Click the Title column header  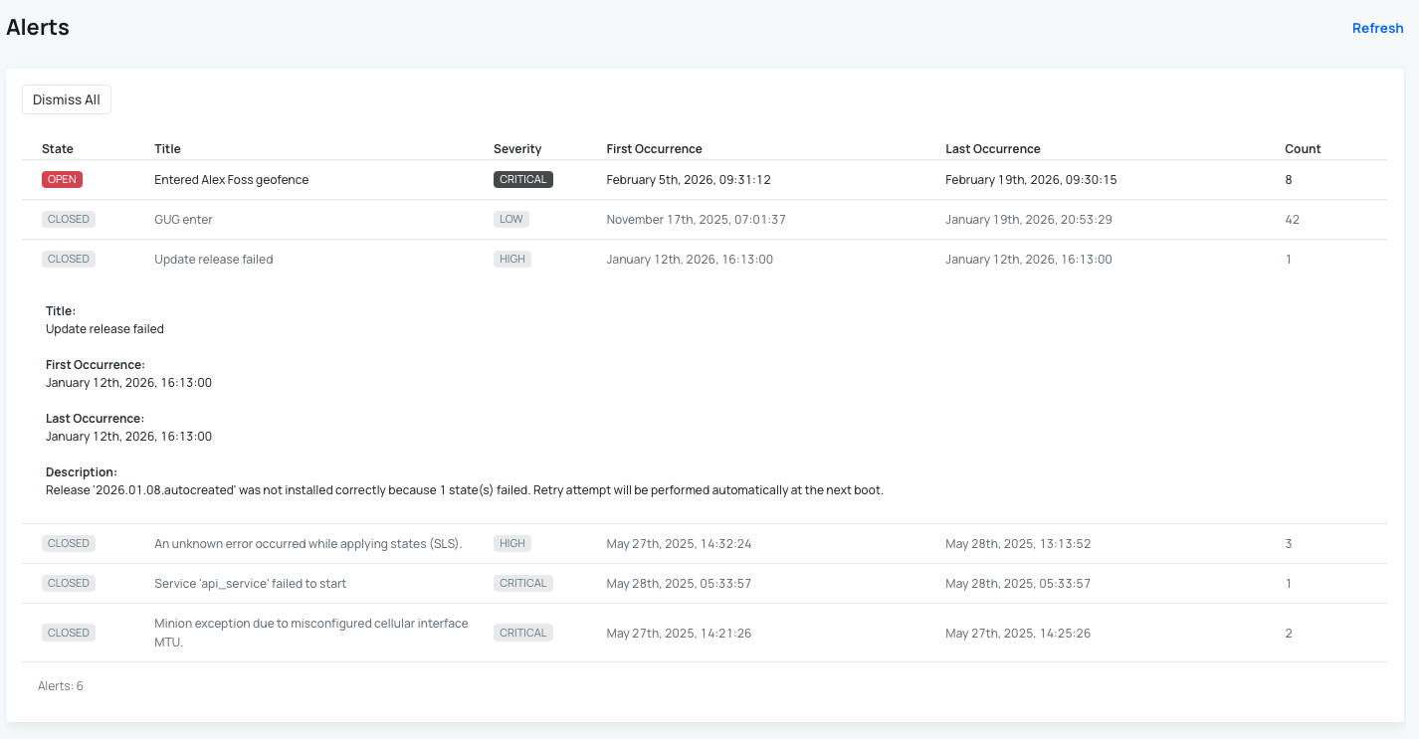click(167, 149)
